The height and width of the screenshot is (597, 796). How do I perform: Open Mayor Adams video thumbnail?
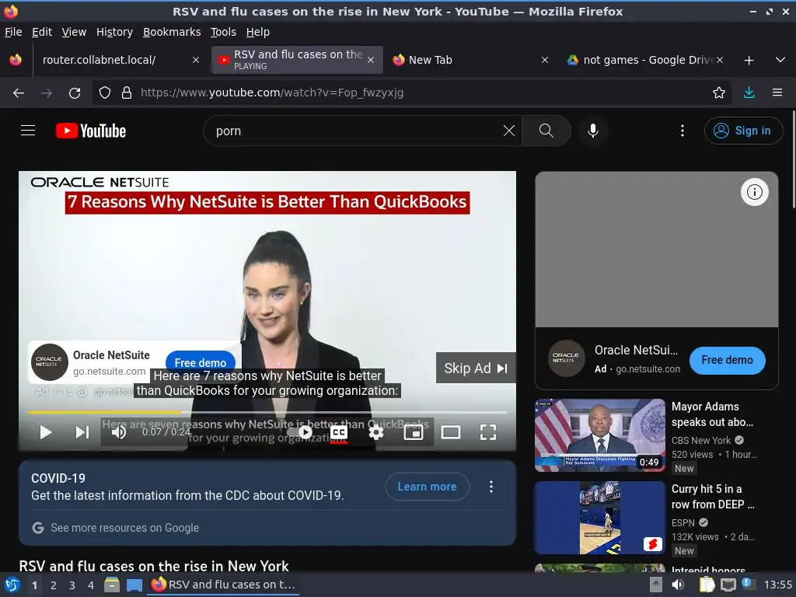coord(599,435)
